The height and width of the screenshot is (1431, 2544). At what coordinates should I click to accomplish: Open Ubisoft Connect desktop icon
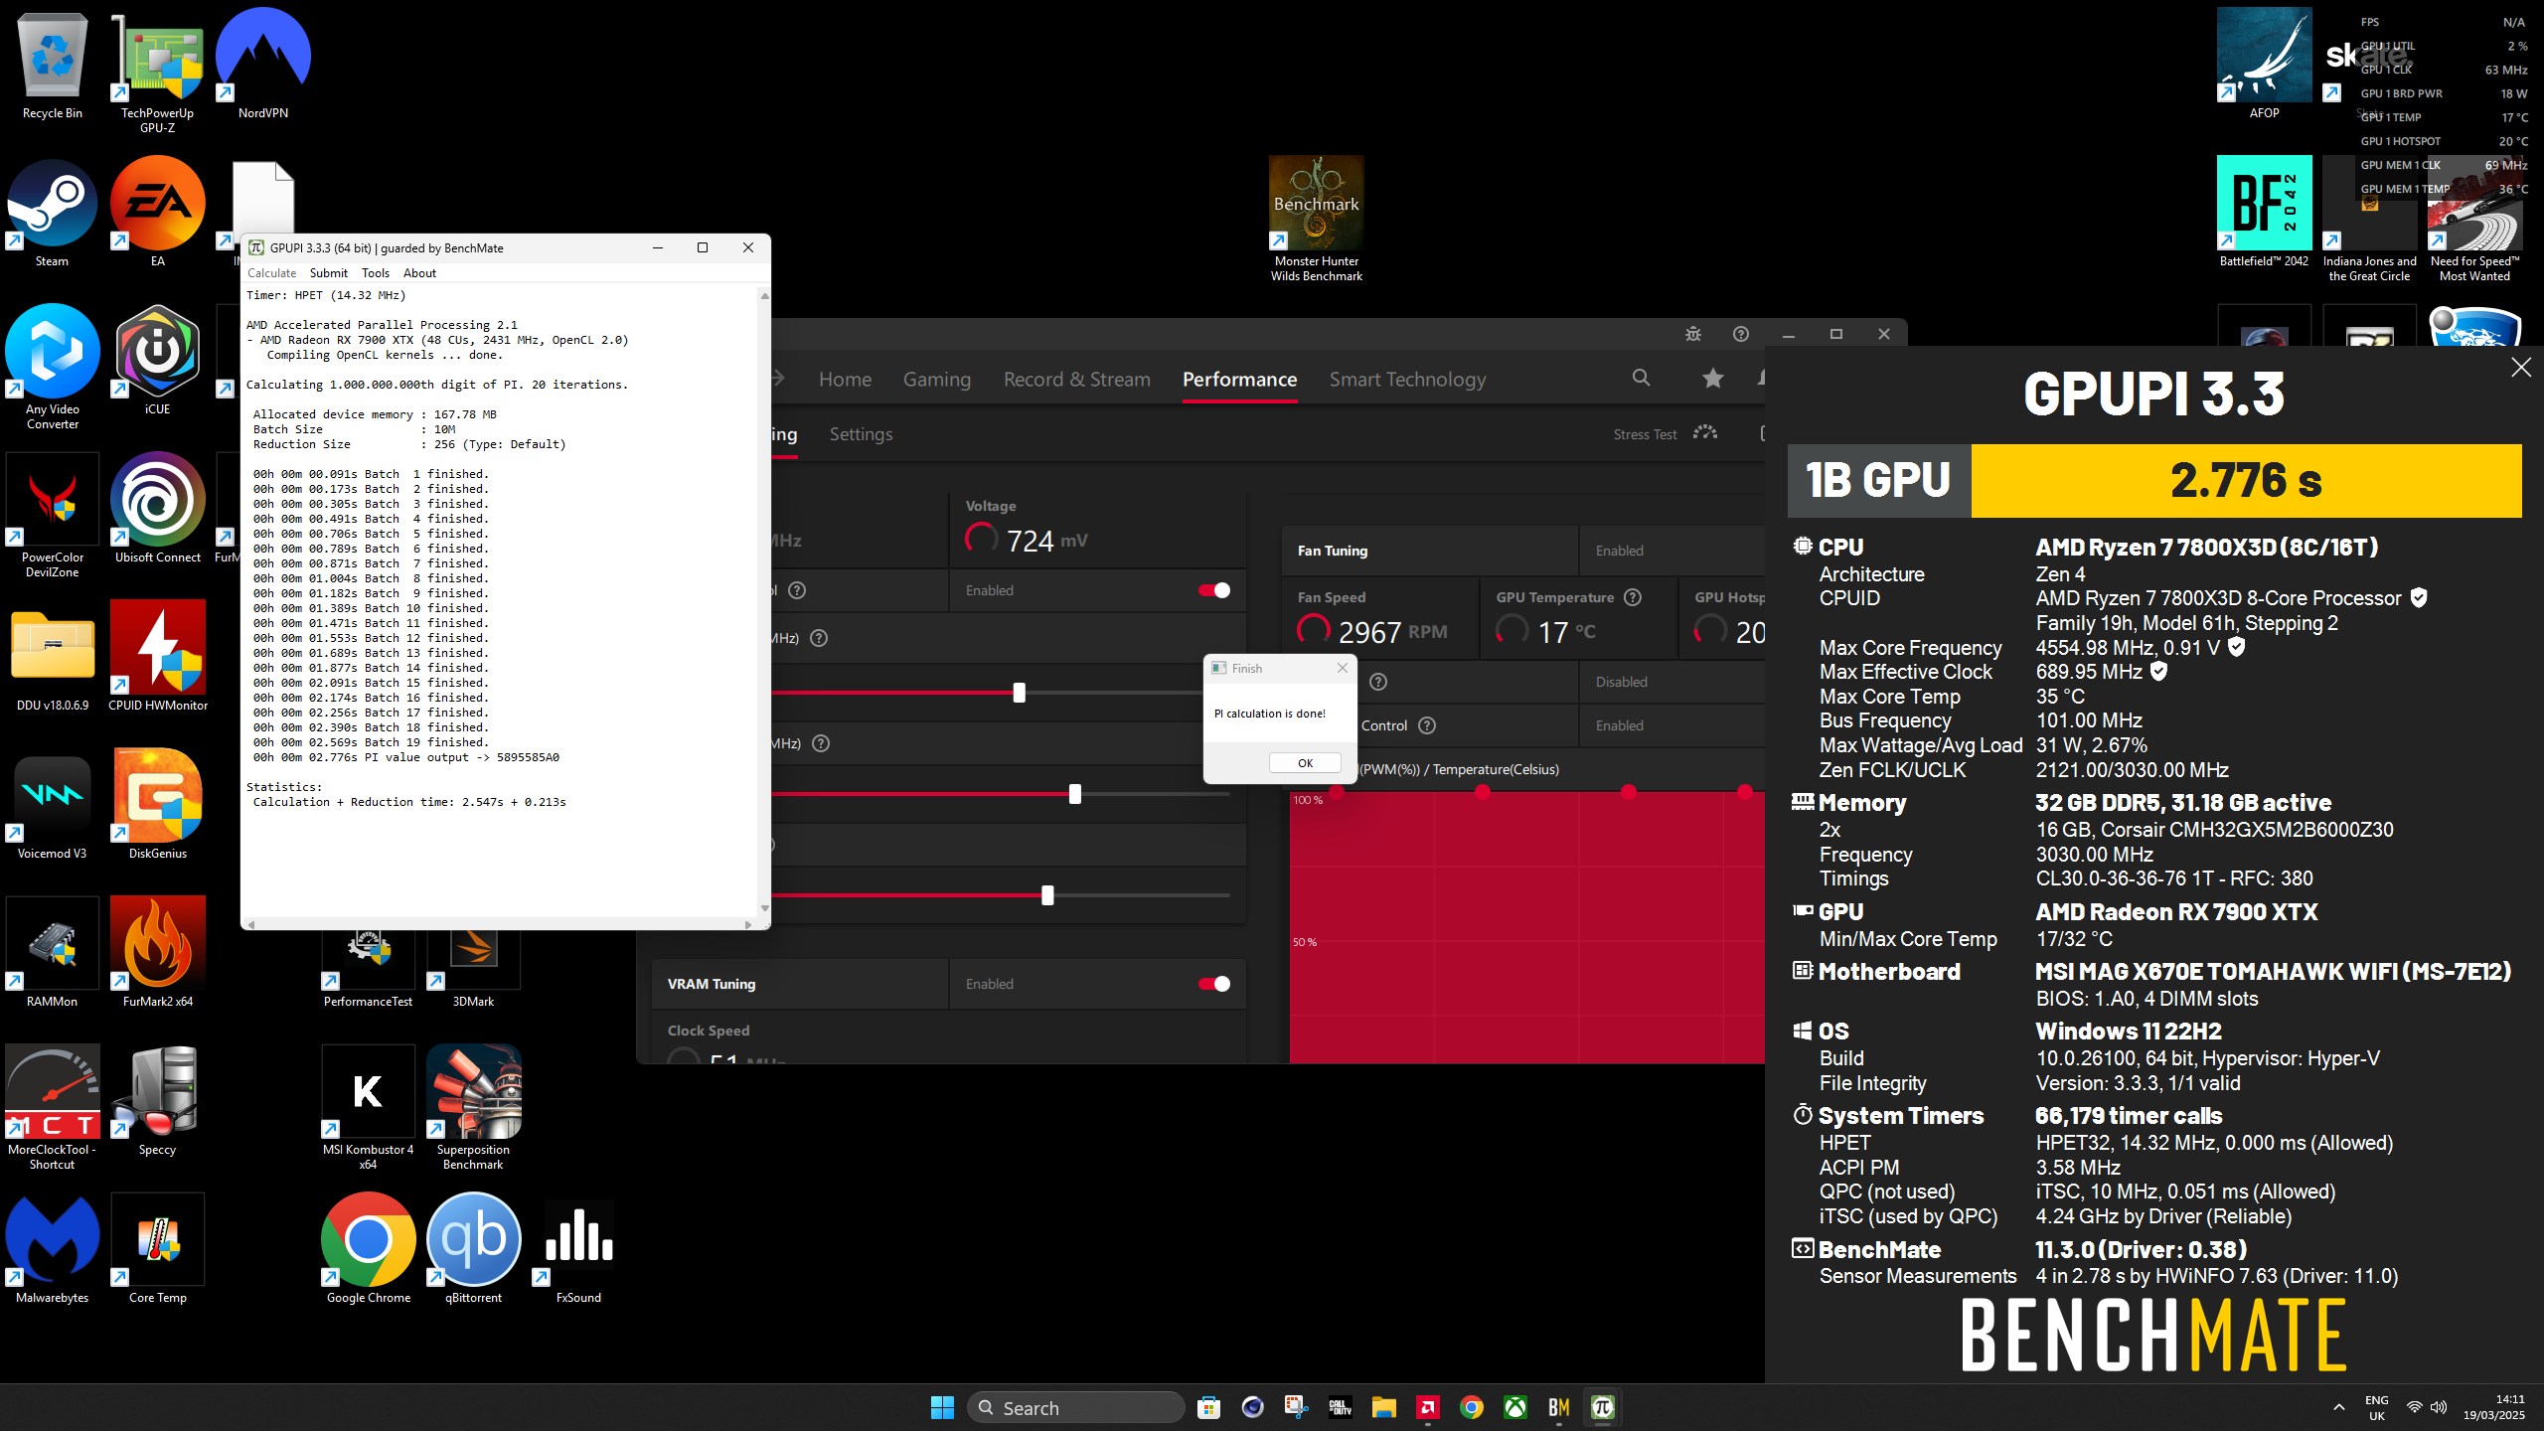tap(158, 508)
